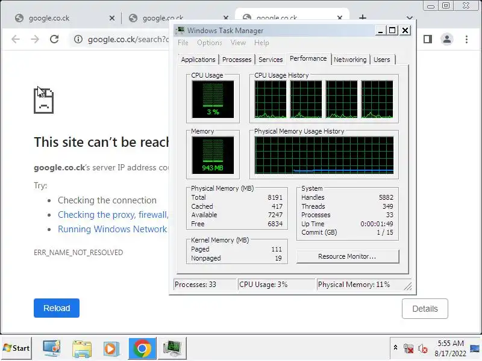Click the Physical Memory Usage History graph
482x361 pixels.
point(324,155)
